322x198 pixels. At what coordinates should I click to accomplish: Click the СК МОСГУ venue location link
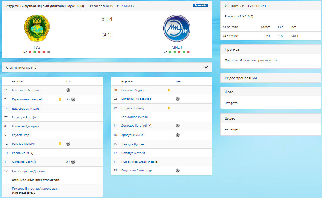coord(126,6)
